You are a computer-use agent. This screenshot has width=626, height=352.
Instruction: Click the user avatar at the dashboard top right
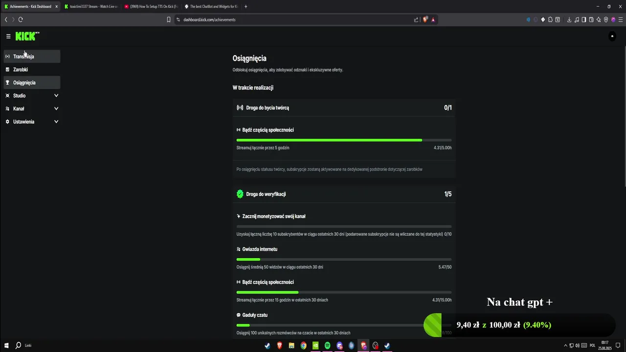(x=612, y=36)
